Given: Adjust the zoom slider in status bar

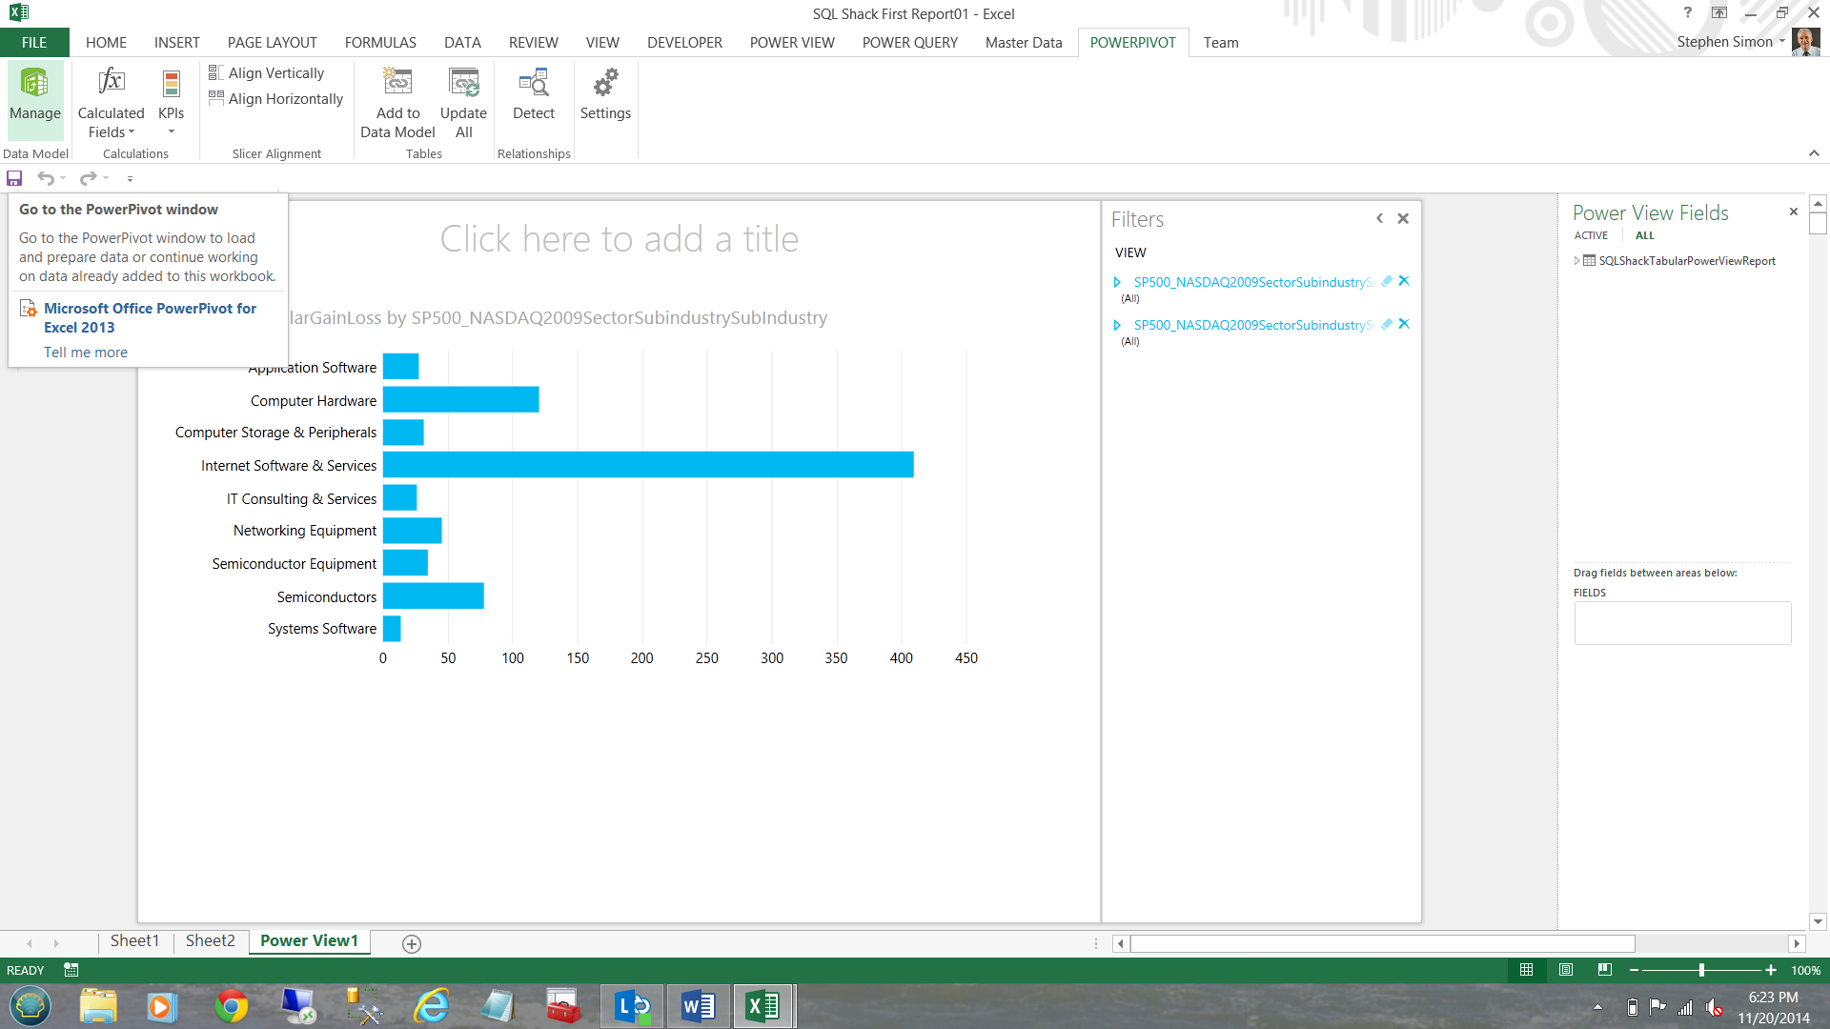Looking at the screenshot, I should 1701,970.
